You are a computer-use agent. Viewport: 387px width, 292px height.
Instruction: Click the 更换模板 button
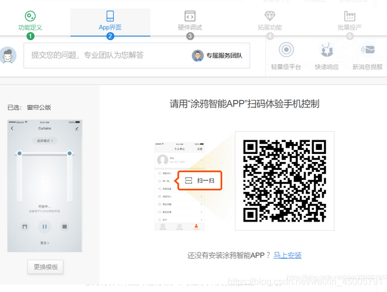click(x=45, y=267)
